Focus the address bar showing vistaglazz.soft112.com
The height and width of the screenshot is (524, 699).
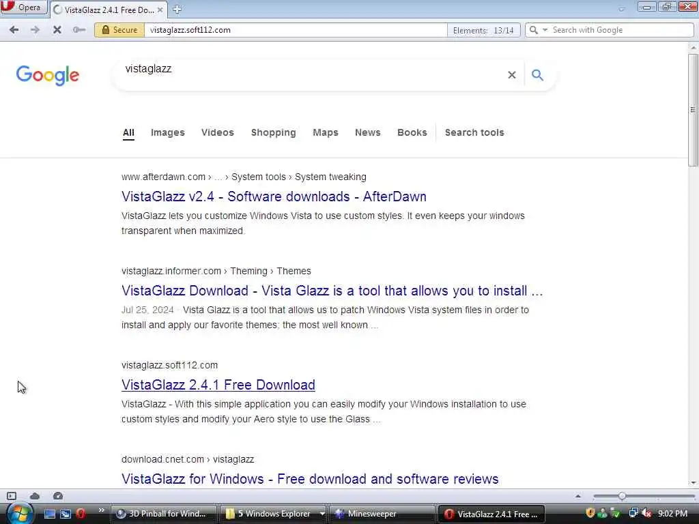click(x=295, y=30)
